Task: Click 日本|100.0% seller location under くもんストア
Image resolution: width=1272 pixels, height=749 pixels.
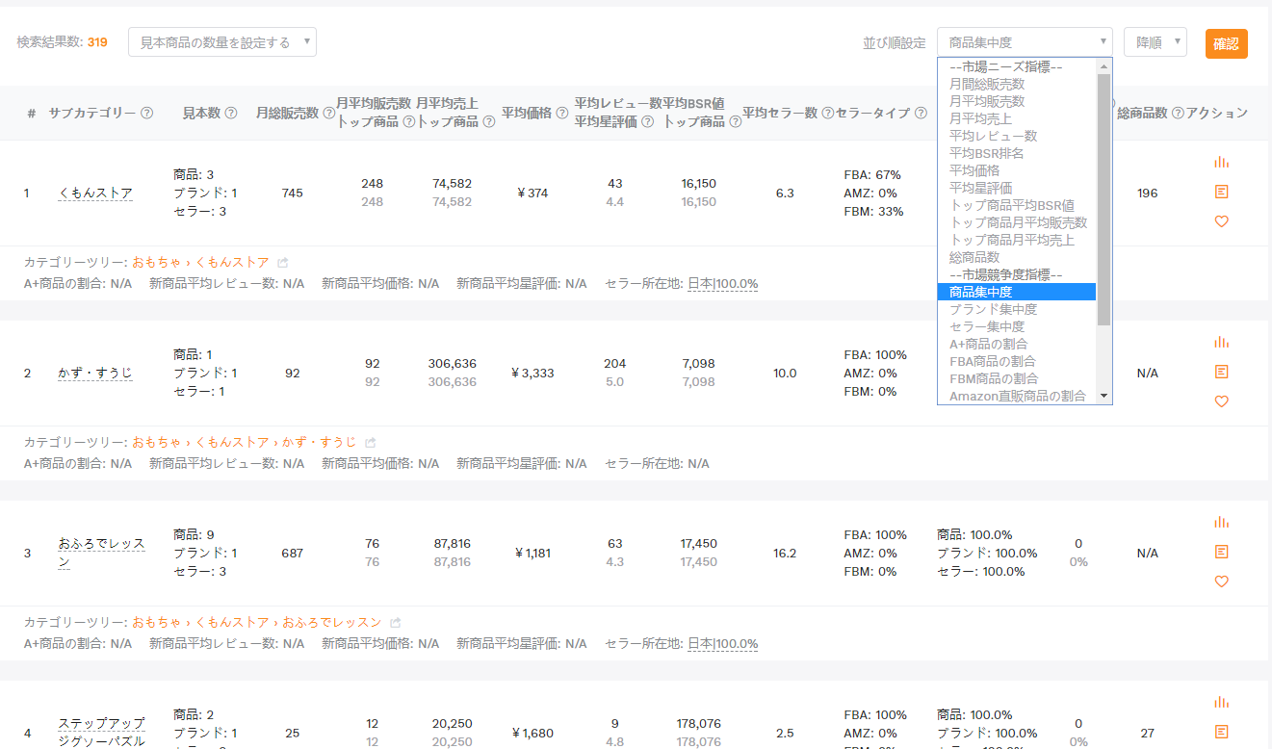Action: (x=722, y=283)
